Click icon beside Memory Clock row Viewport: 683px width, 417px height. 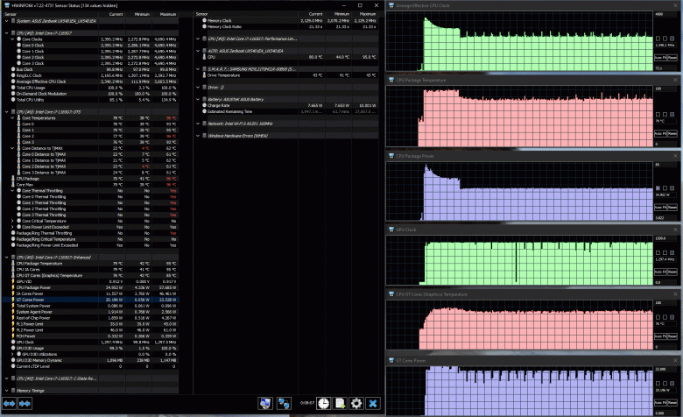tap(204, 20)
